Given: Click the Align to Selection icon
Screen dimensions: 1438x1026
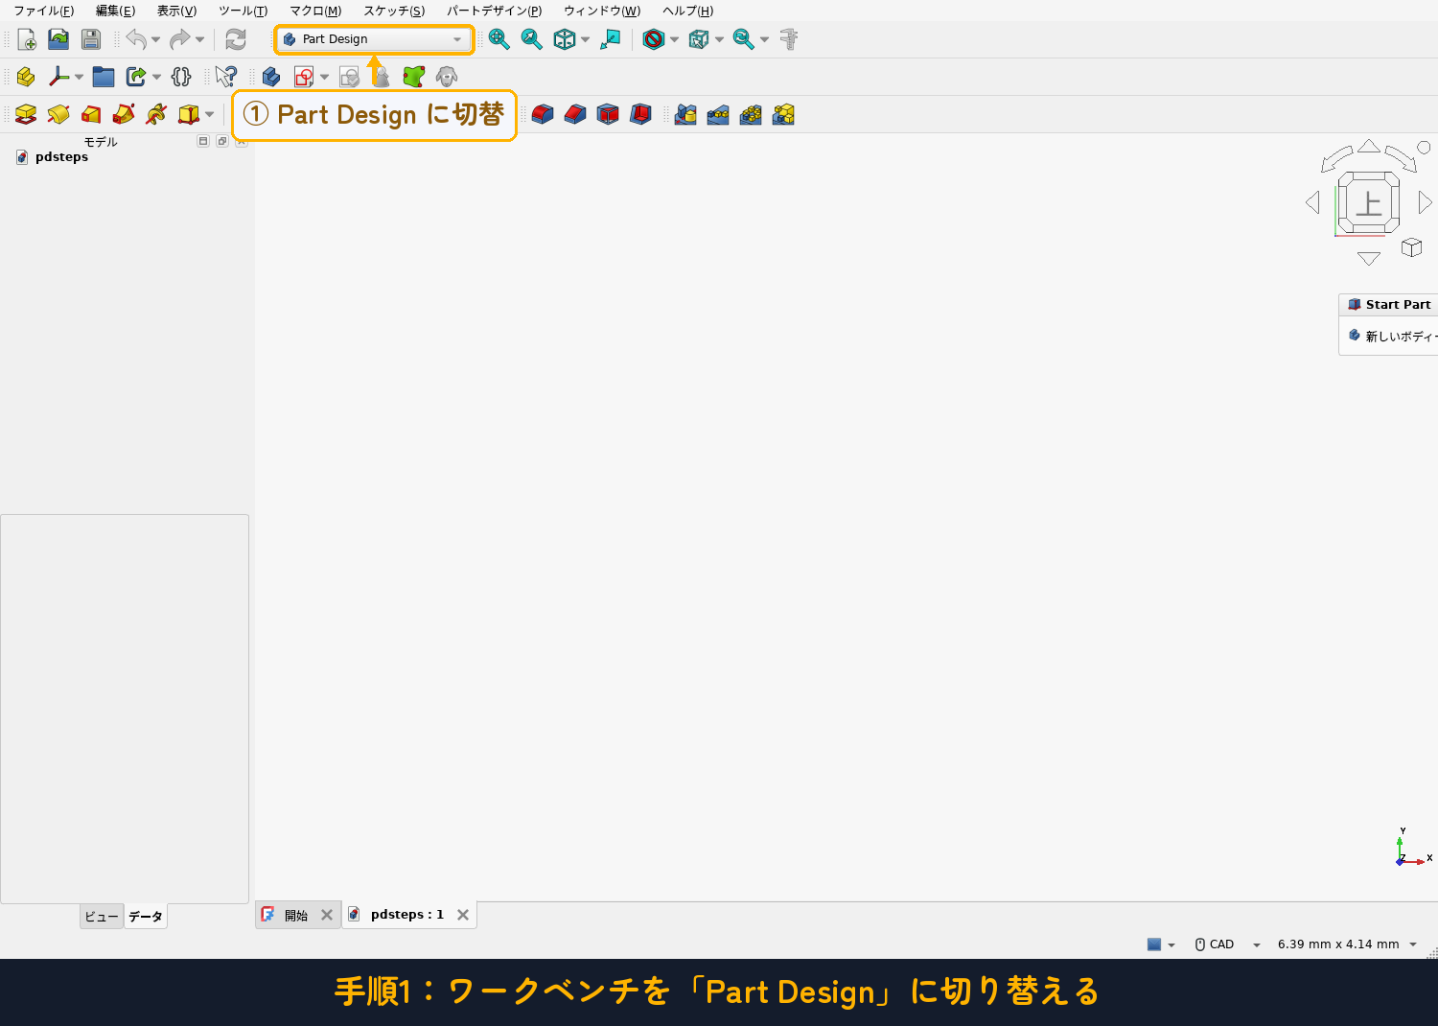Looking at the screenshot, I should [611, 39].
